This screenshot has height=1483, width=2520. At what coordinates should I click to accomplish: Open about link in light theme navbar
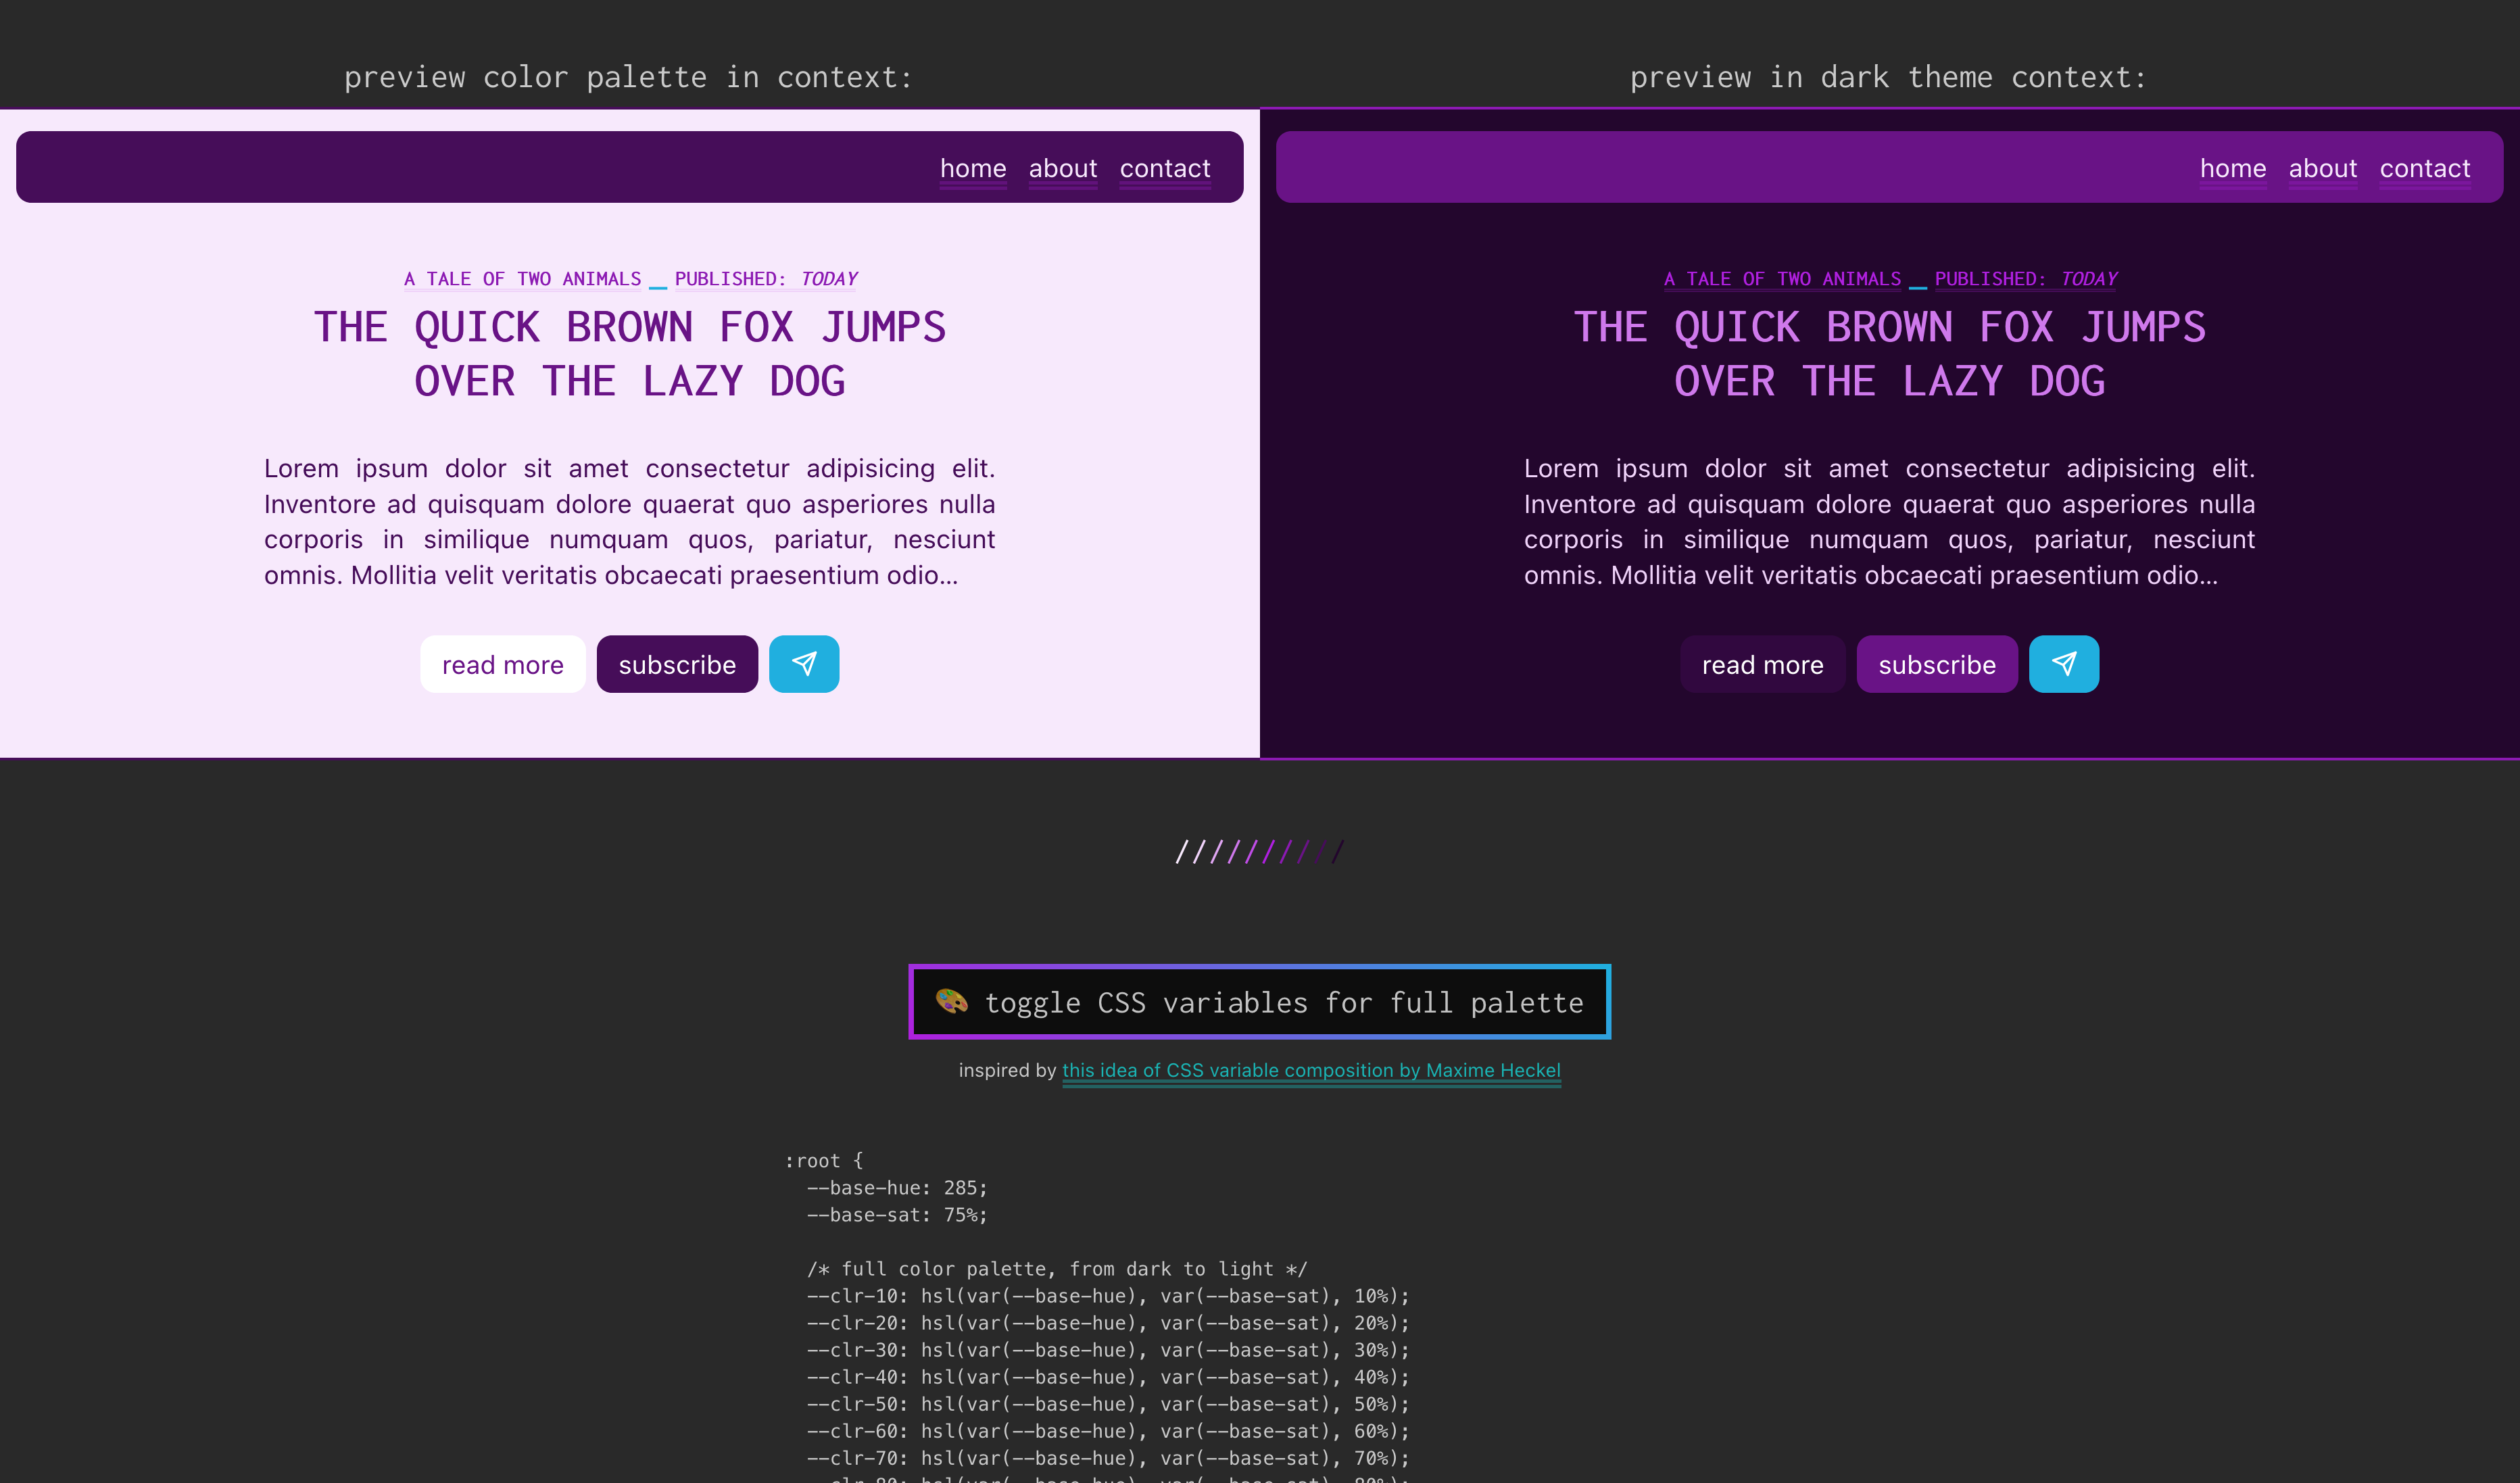tap(1062, 168)
